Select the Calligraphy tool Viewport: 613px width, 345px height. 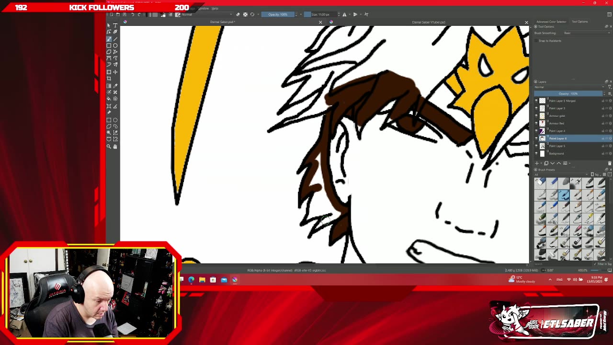click(x=115, y=32)
